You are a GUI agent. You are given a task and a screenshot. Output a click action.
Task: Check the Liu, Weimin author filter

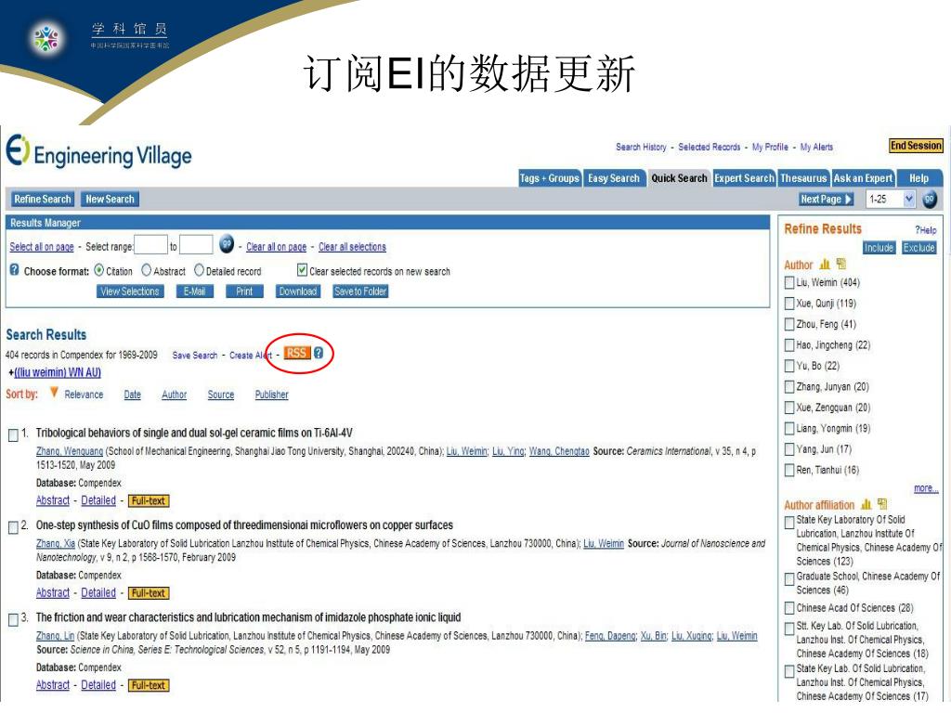(x=789, y=282)
